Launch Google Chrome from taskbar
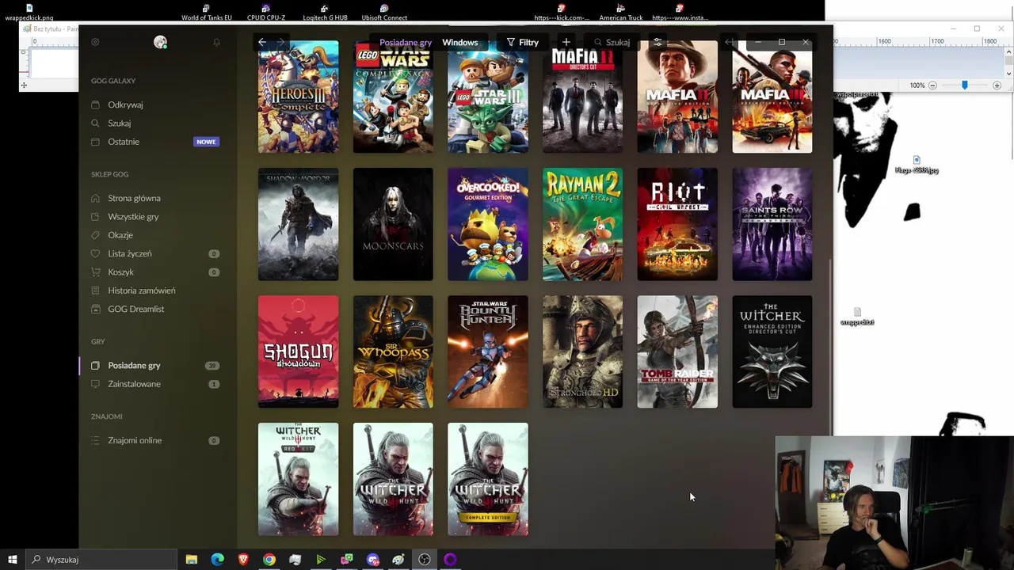This screenshot has width=1014, height=570. pyautogui.click(x=269, y=560)
